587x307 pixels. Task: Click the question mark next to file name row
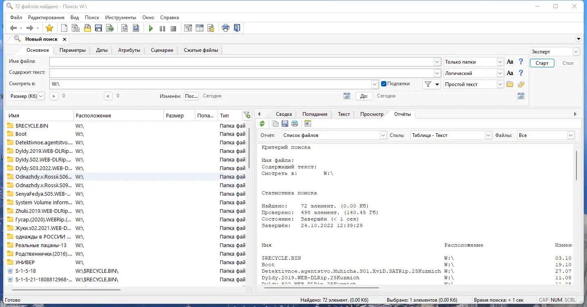[521, 62]
